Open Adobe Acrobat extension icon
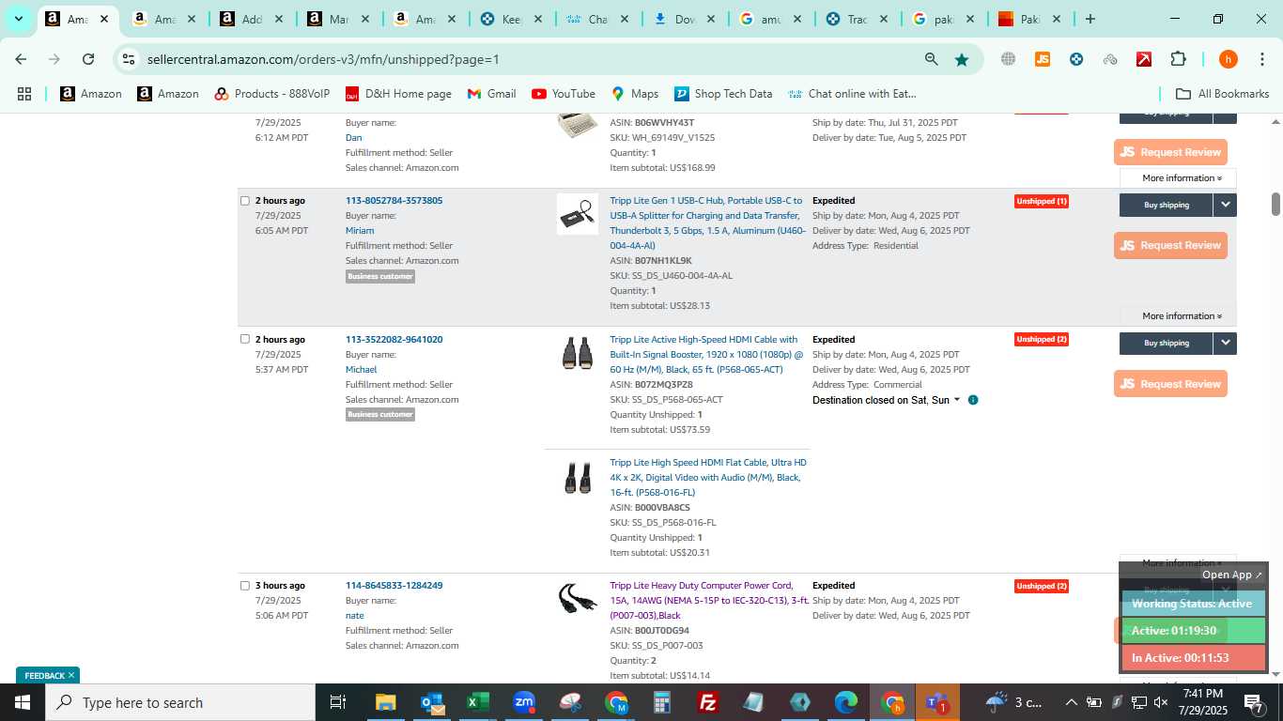 (x=1144, y=59)
